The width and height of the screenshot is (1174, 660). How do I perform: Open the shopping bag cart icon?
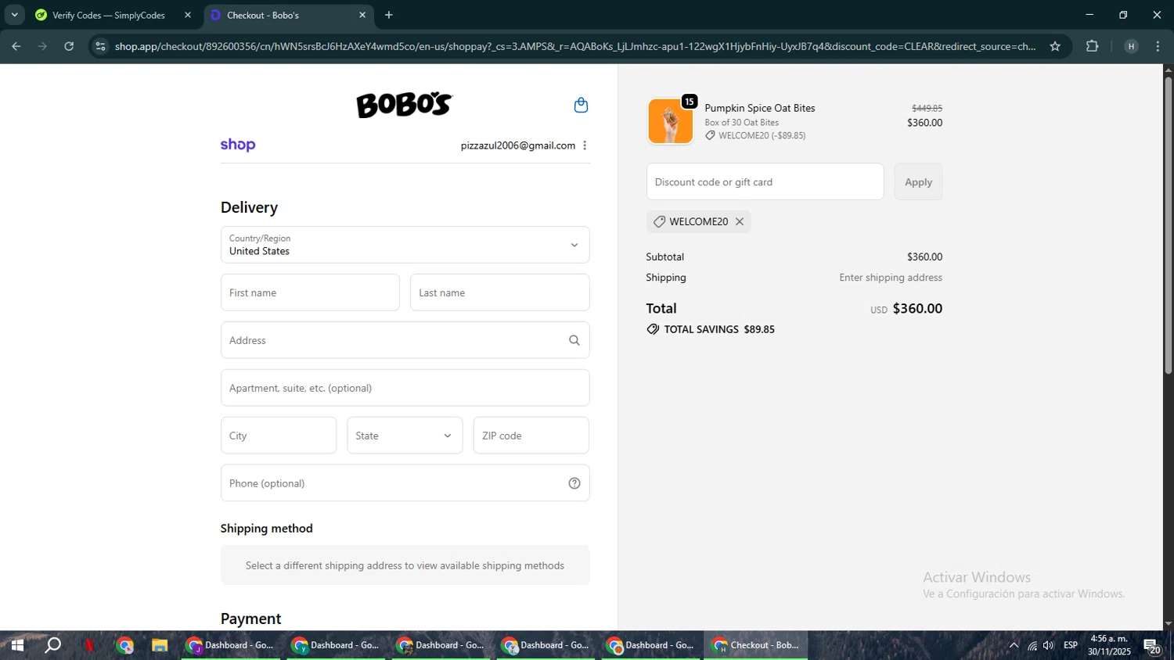click(581, 105)
